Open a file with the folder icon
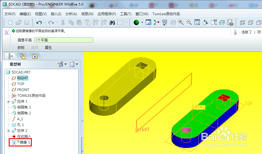This screenshot has height=154, width=262. [x=18, y=22]
